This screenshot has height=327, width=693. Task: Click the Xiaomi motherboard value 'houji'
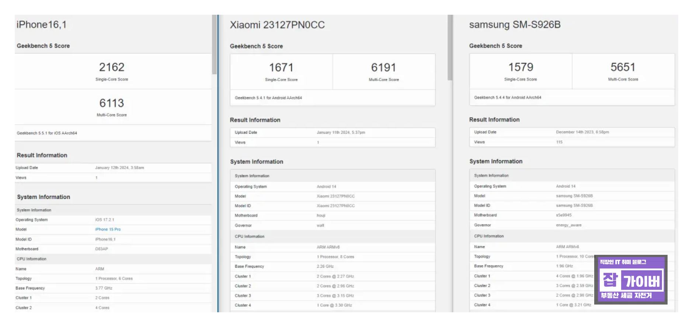[x=321, y=216]
